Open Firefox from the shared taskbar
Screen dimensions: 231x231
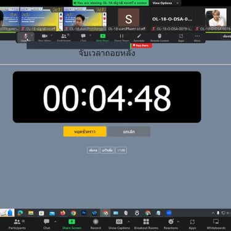(x=63, y=213)
